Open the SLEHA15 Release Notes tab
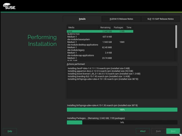This screenshot has height=136, width=182. (121, 19)
